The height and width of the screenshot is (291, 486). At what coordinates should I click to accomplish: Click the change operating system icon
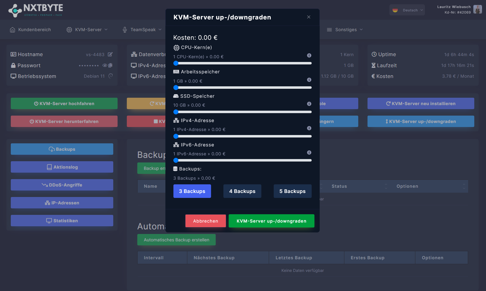[x=110, y=76]
